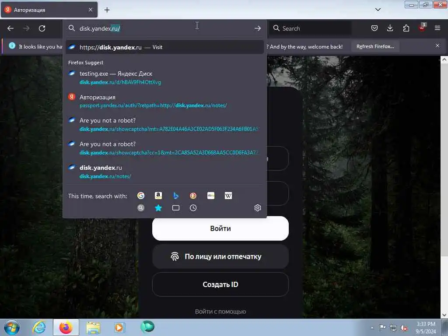Search open tabs using the tab icon
Screen dimensions: 448x336
(176, 208)
